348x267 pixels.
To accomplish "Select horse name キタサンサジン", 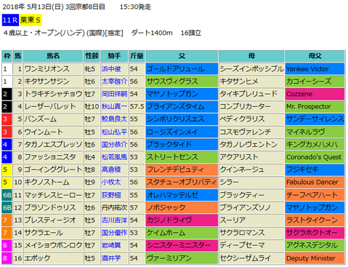I will pos(47,81).
